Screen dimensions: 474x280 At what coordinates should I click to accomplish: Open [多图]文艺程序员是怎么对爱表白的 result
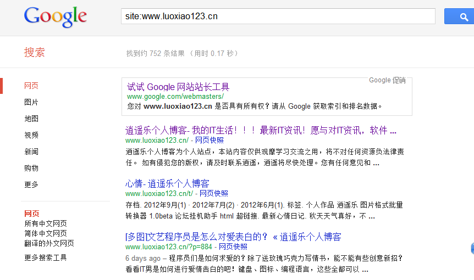(233, 237)
